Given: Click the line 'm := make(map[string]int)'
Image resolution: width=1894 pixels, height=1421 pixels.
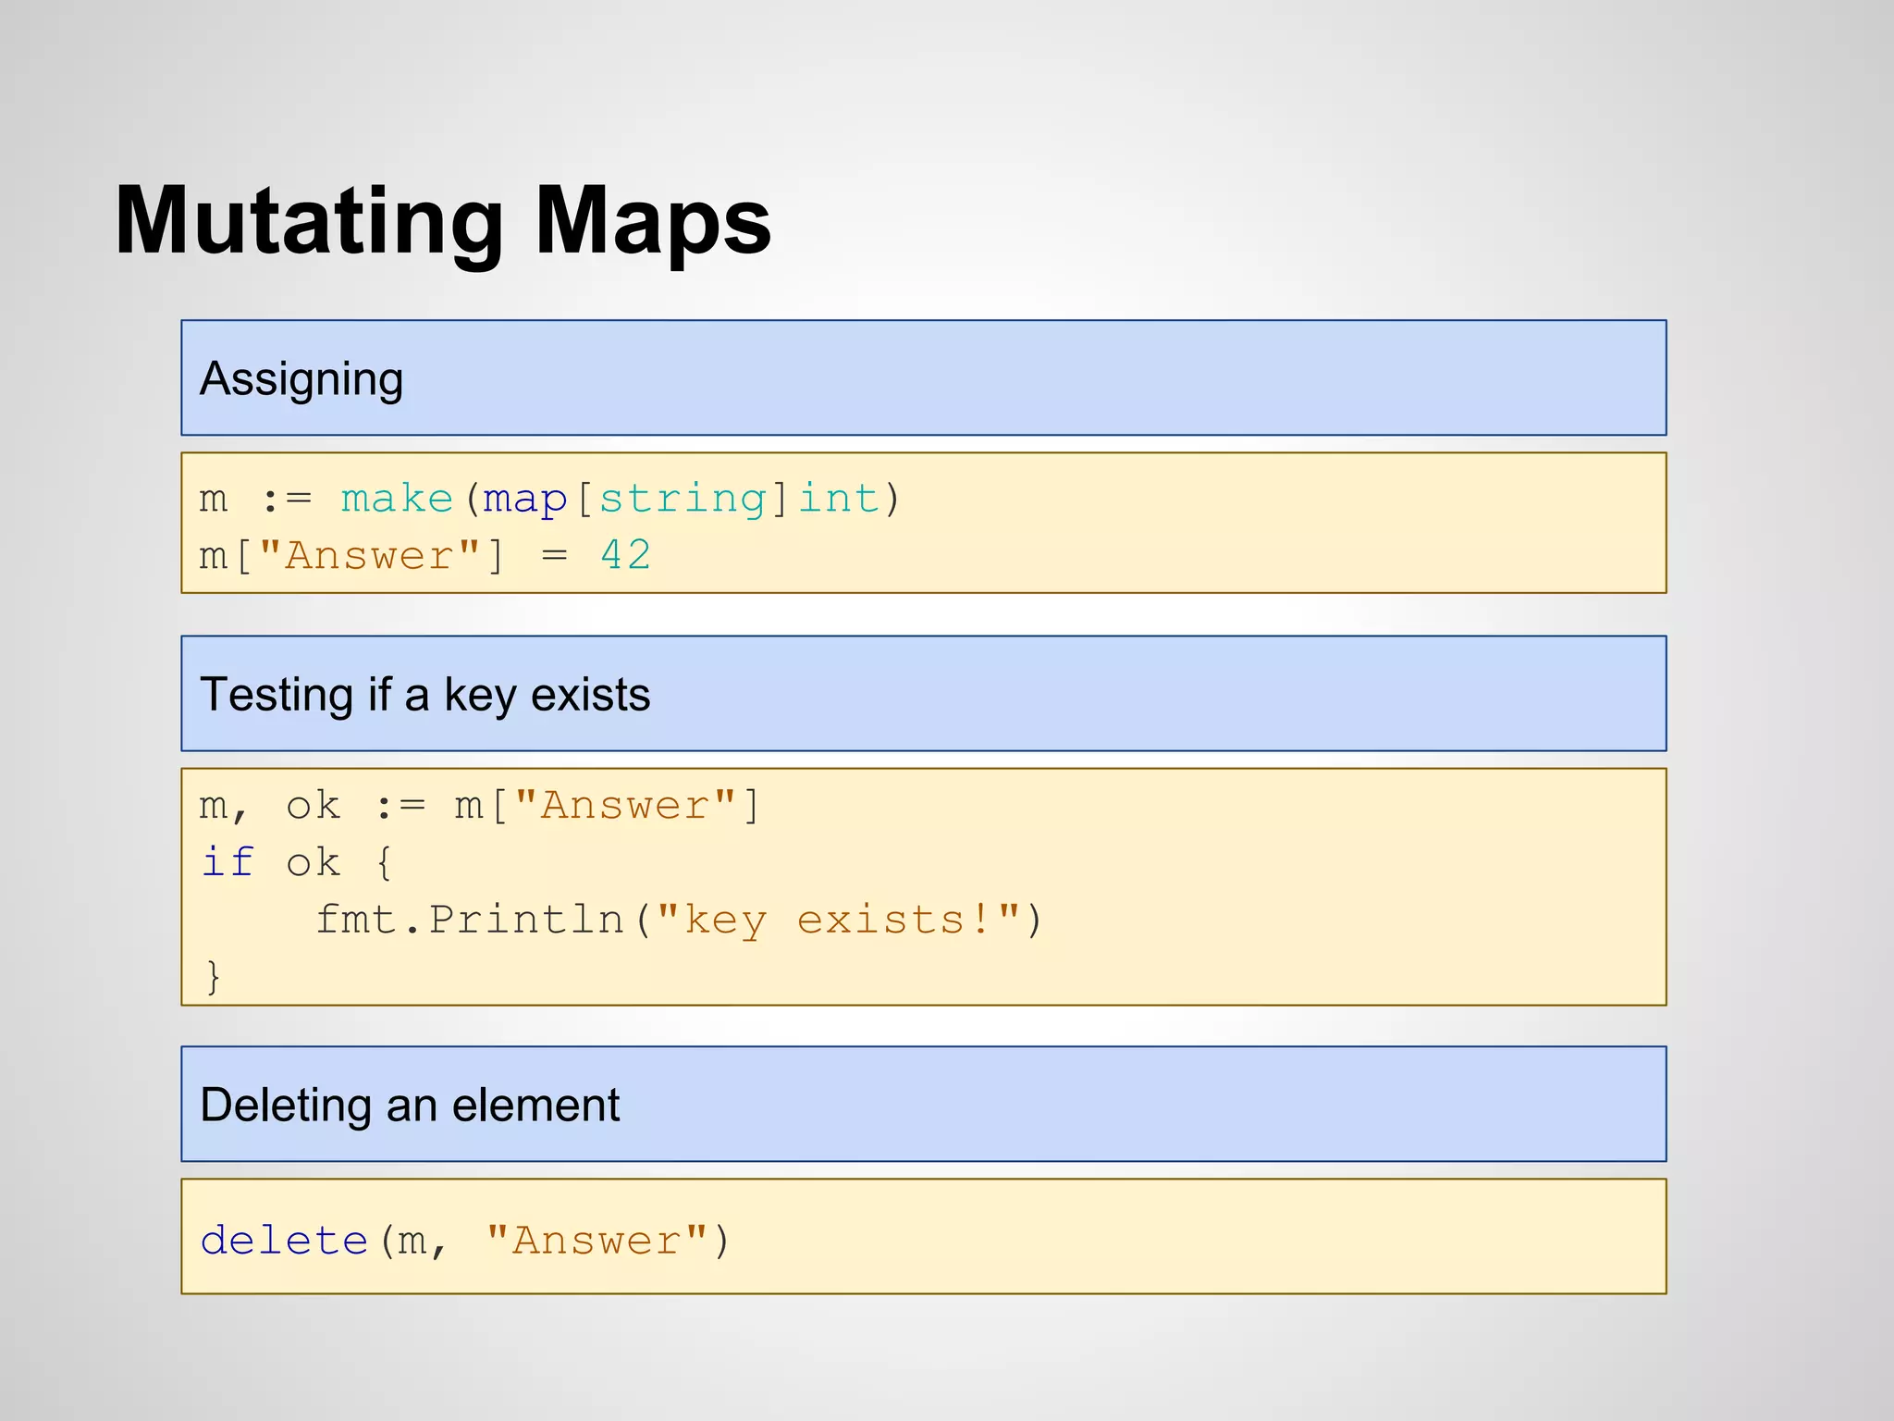Looking at the screenshot, I should click(549, 500).
